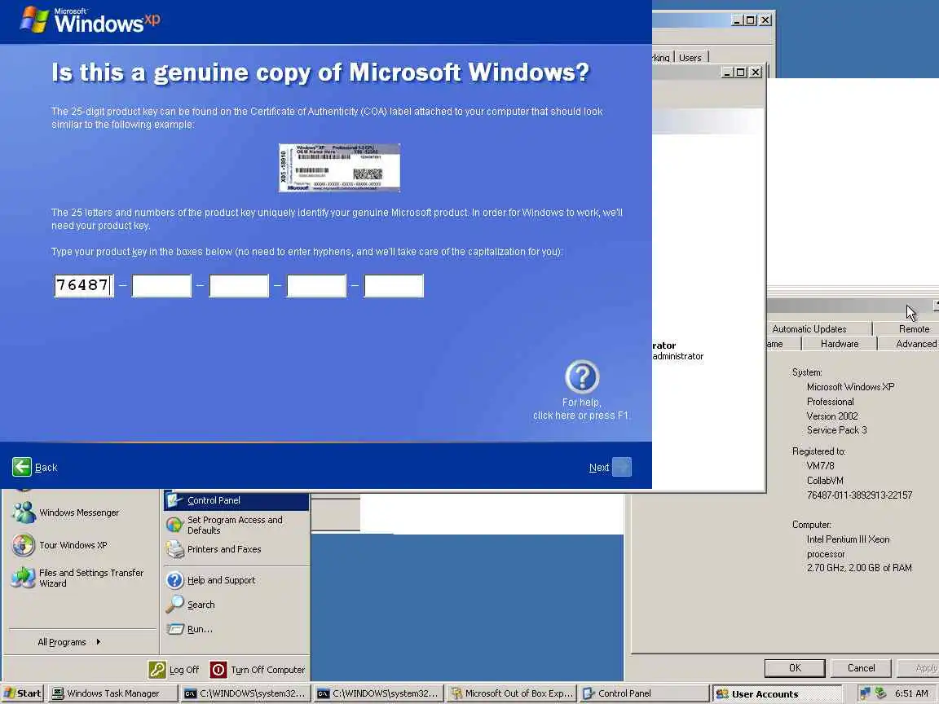This screenshot has height=704, width=939.
Task: Click the Intel Pentium III Xeon text
Action: click(848, 539)
